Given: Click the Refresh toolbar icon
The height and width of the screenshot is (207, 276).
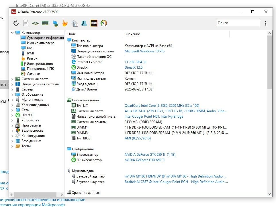Looking at the screenshot, I should [16, 23].
